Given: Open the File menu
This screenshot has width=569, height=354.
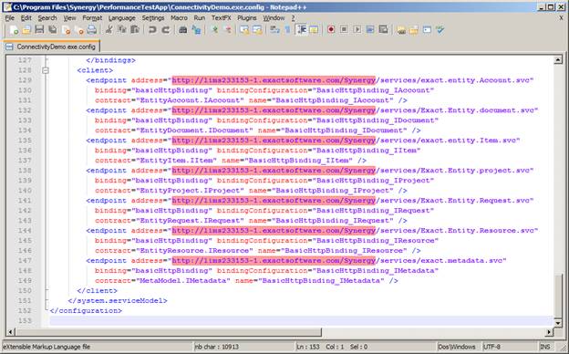Looking at the screenshot, I should (x=10, y=17).
